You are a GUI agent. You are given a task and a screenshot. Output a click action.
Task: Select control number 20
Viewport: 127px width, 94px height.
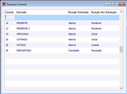click(7, 39)
